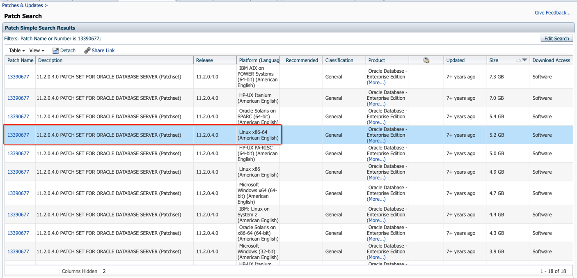Open patch 13390677 for HP-UX Itanium 7.0 GB
This screenshot has height=278, width=577.
pyautogui.click(x=18, y=98)
